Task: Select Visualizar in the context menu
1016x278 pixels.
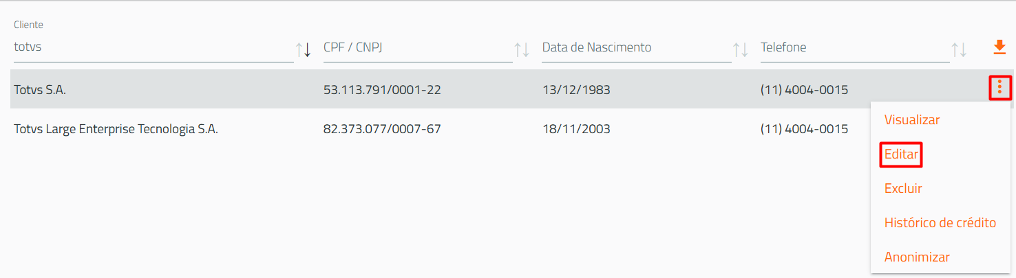Action: click(911, 119)
